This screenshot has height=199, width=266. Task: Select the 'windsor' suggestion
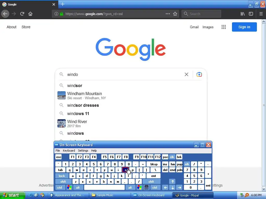click(x=131, y=86)
